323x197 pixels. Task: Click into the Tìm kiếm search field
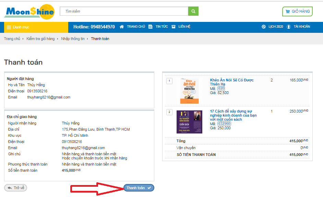[124, 11]
